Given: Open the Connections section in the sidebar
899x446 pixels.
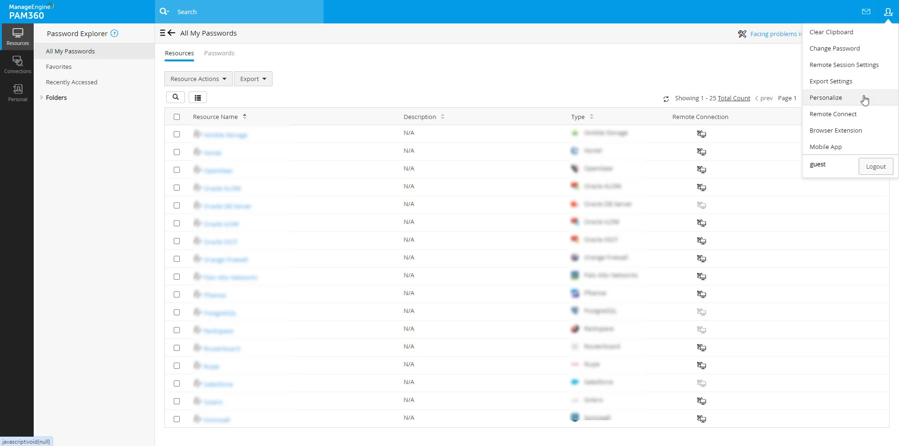Looking at the screenshot, I should pos(17,65).
